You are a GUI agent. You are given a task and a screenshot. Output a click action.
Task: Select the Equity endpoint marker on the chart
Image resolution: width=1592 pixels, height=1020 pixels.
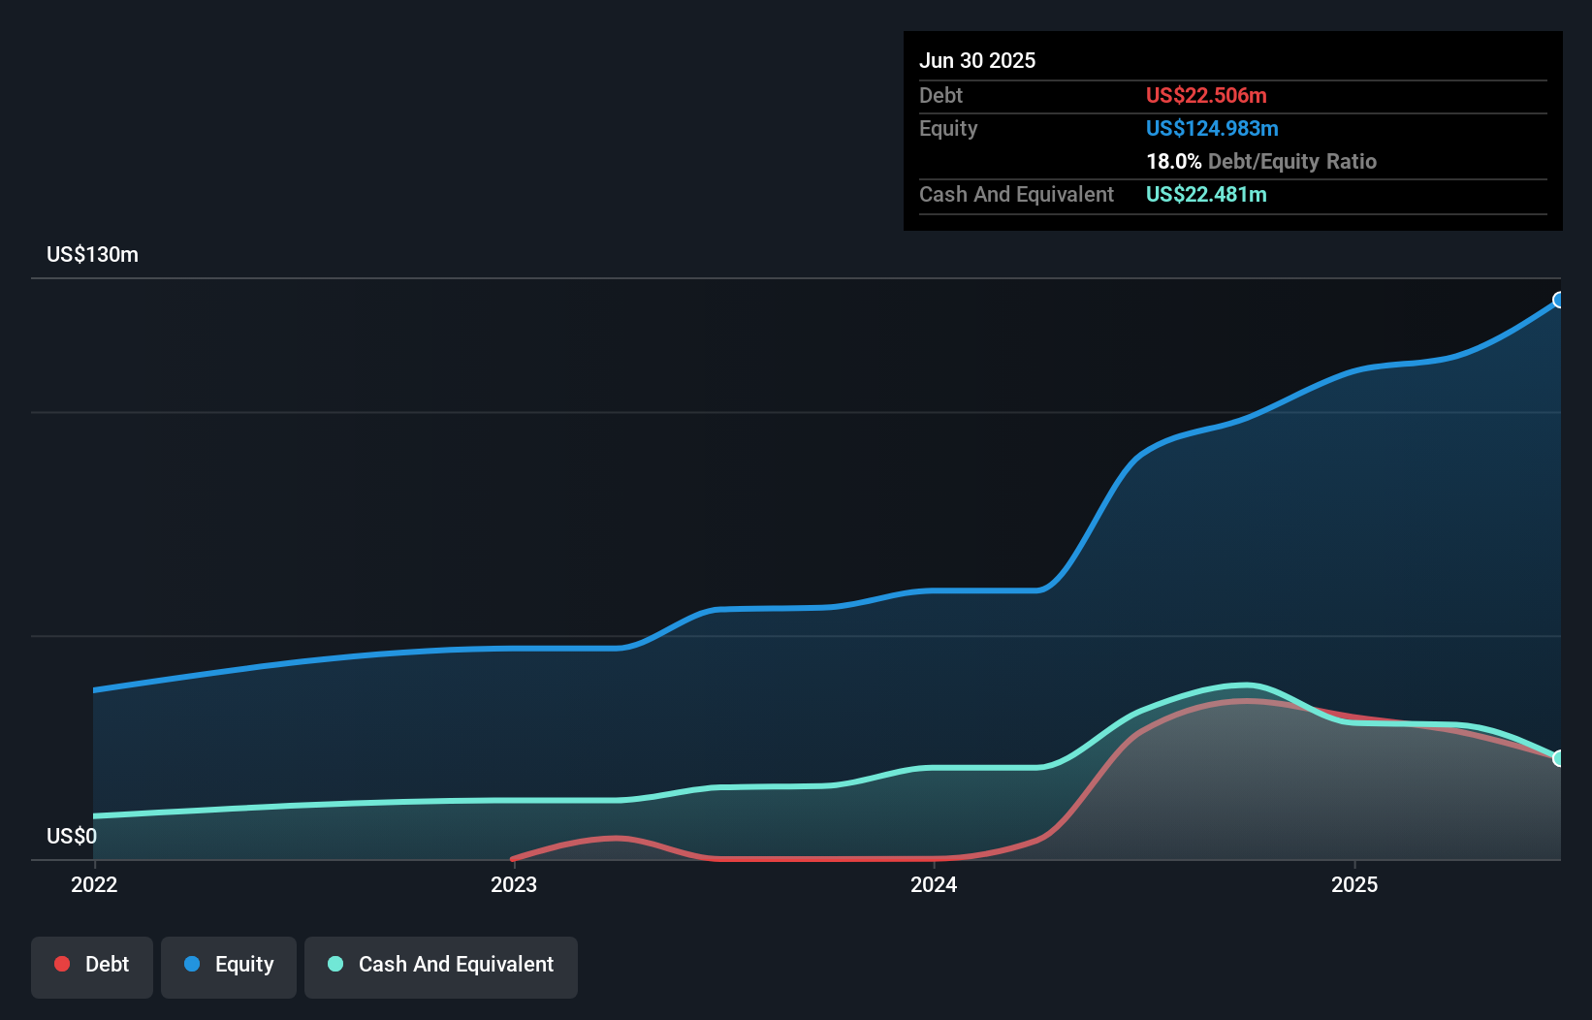[x=1559, y=301]
